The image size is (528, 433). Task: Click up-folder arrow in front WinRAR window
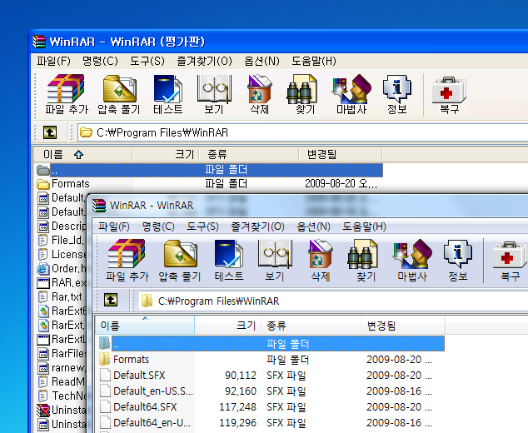(111, 299)
